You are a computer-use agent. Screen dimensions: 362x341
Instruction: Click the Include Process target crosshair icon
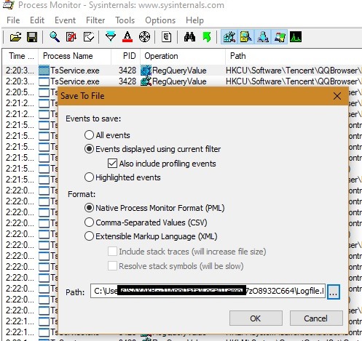(x=144, y=37)
